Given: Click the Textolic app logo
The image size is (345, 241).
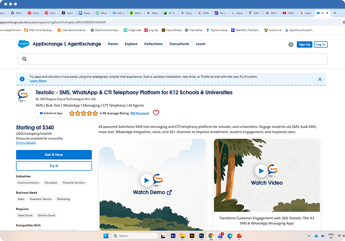Looking at the screenshot, I should point(23,95).
